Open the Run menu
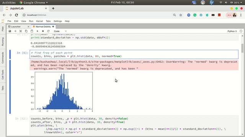245x137 pixels. pos(31,21)
